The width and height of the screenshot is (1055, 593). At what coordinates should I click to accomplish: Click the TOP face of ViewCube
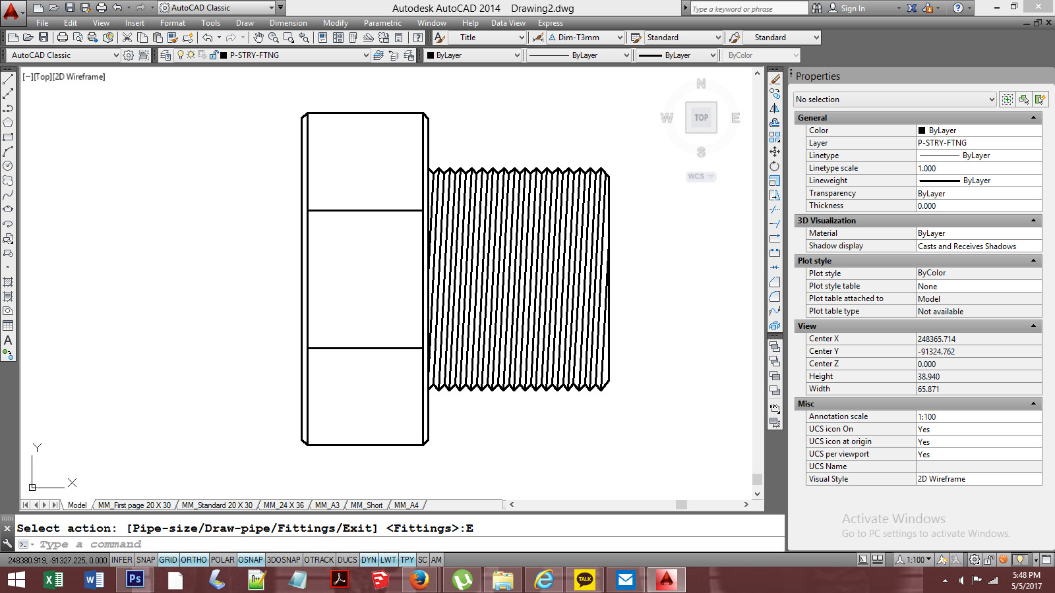[701, 118]
